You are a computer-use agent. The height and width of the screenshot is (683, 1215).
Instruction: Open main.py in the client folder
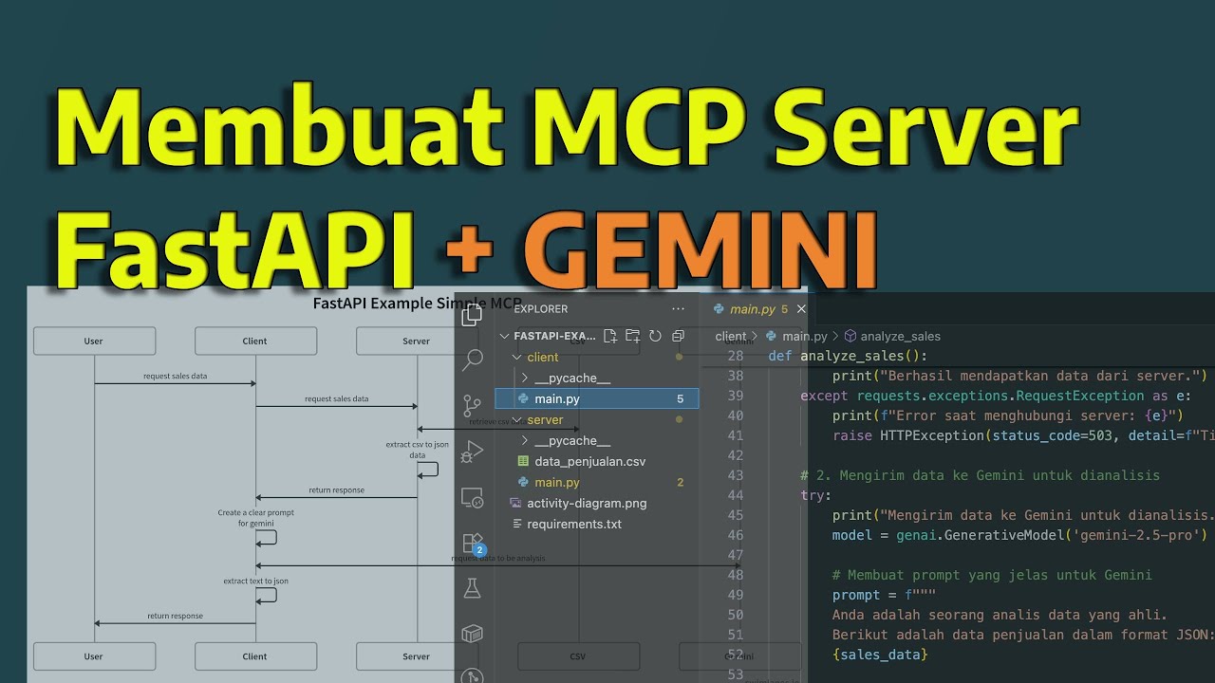tap(597, 398)
